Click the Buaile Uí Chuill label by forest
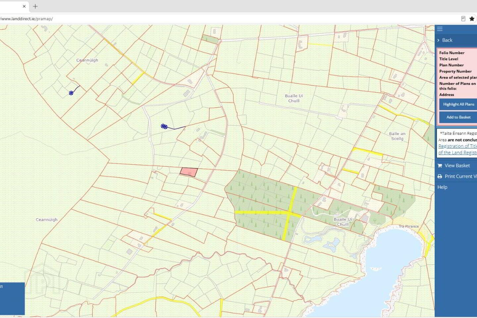The height and width of the screenshot is (318, 477). point(343,222)
